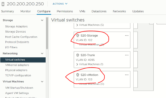Expand Virtual Machines (1) under S20-Trunk
The height and width of the screenshot is (98, 166).
click(77, 64)
